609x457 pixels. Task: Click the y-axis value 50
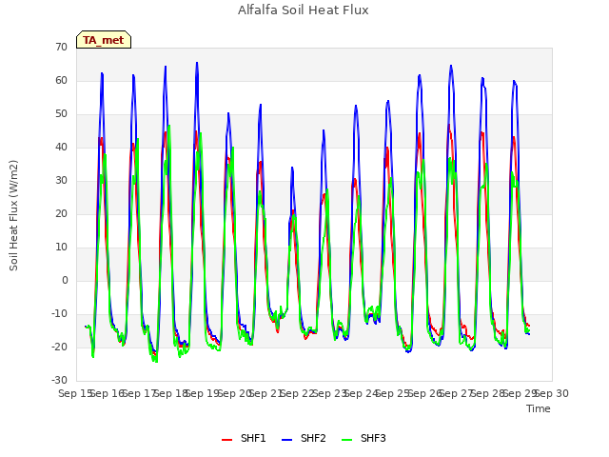point(61,114)
